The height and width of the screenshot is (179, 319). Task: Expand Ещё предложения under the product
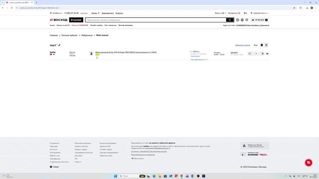pyautogui.click(x=199, y=60)
